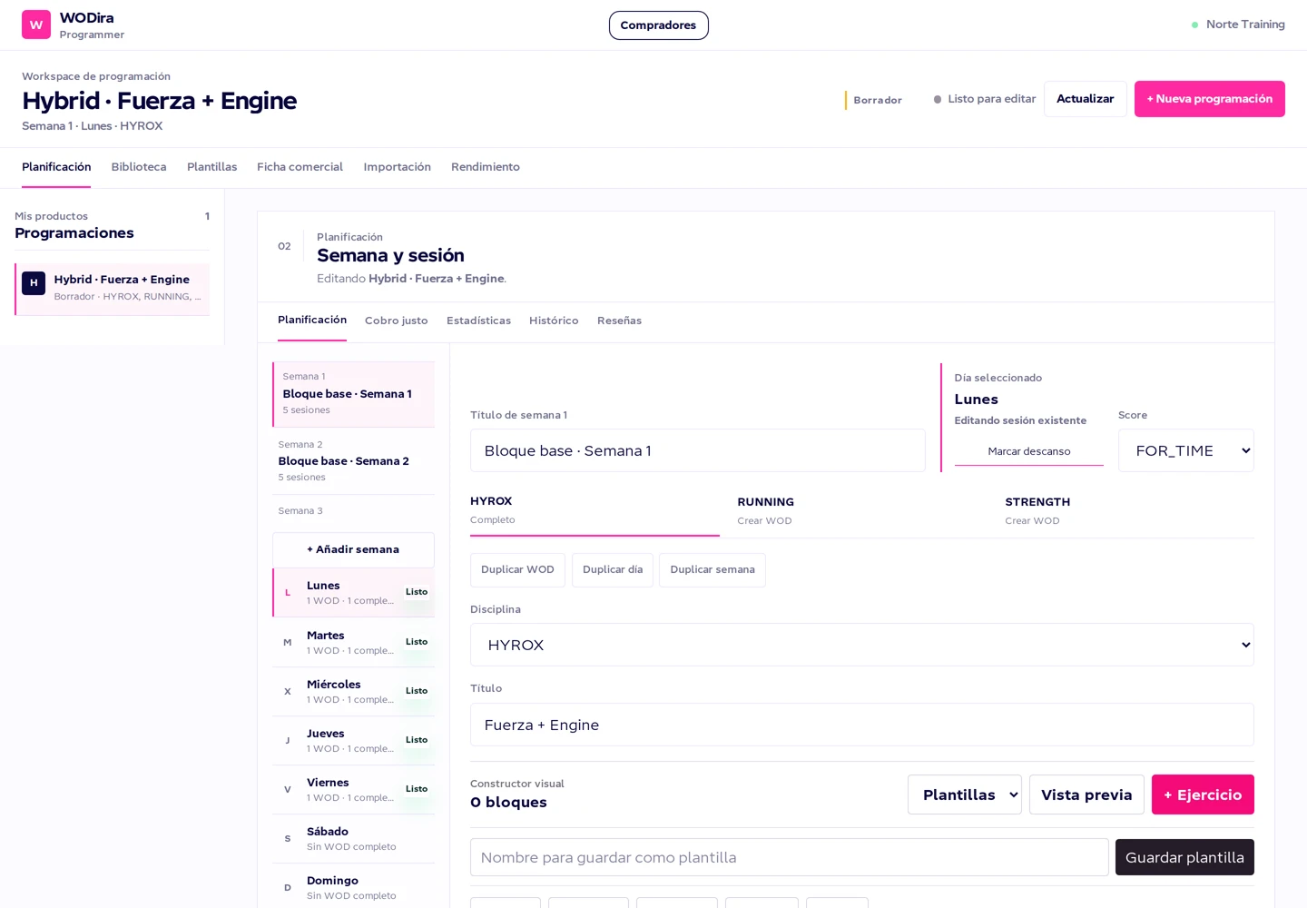Click the pink WODira W logo

(36, 25)
